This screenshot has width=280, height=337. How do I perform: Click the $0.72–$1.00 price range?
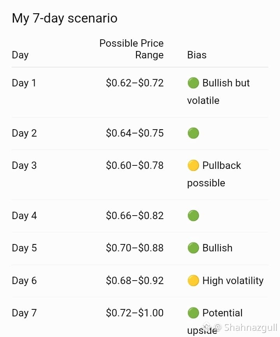135,313
